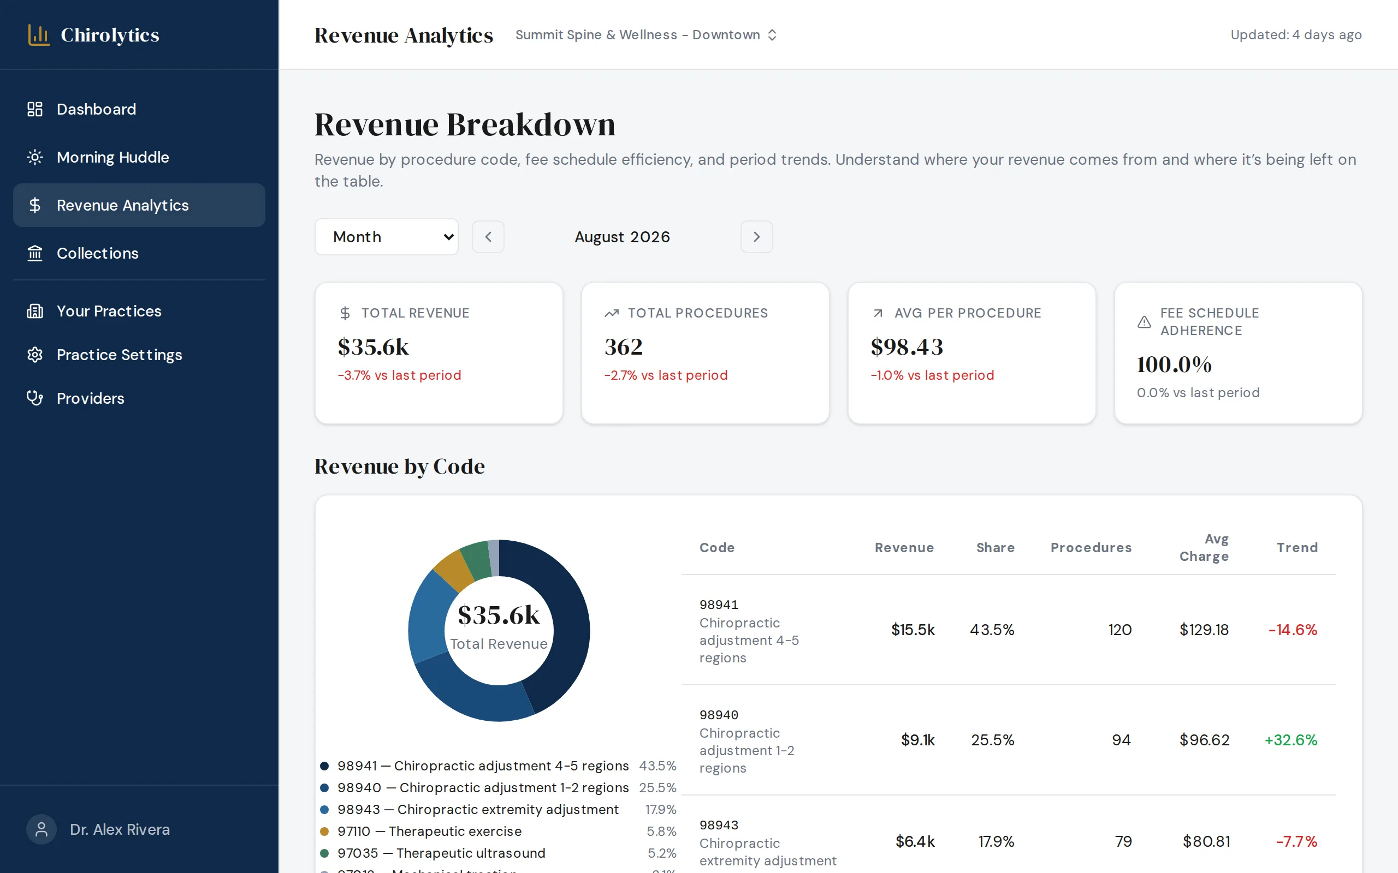Image resolution: width=1398 pixels, height=873 pixels.
Task: Click the 98940 Chiropractic adjustment 1-2 regions legend entry
Action: (498, 788)
